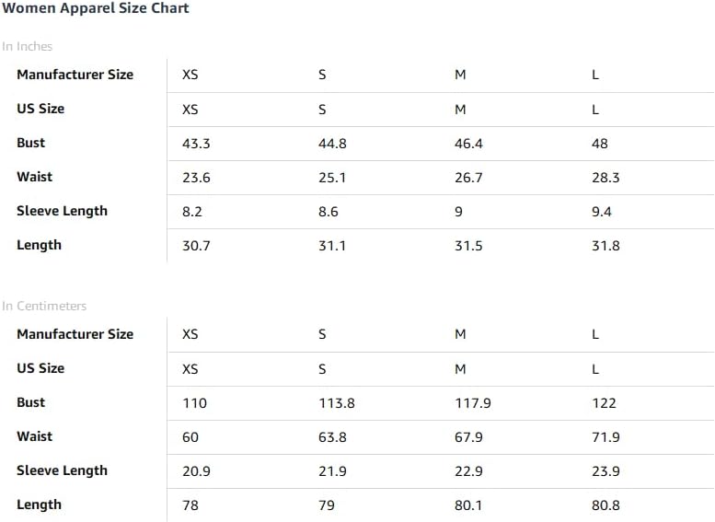Click the Women Apparel Size Chart heading
Screen dimensions: 715x522
tap(96, 8)
